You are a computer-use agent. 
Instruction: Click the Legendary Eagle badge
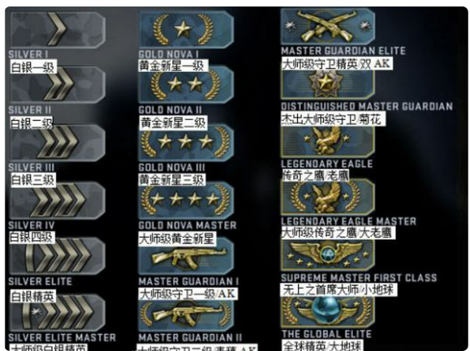[328, 140]
